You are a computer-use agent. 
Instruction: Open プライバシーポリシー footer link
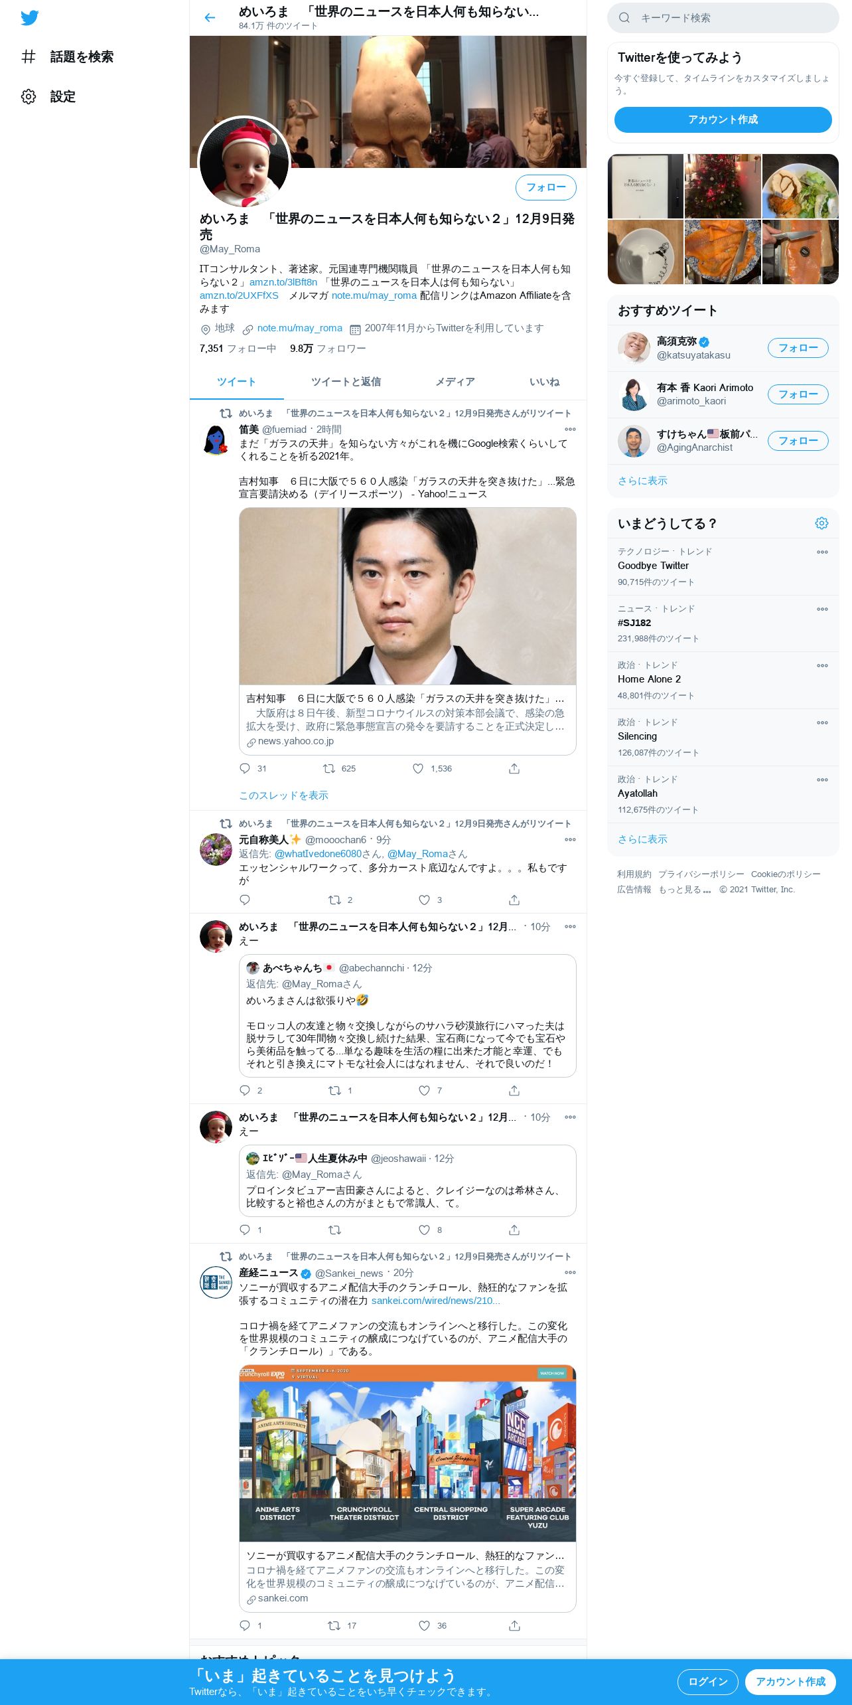click(701, 874)
